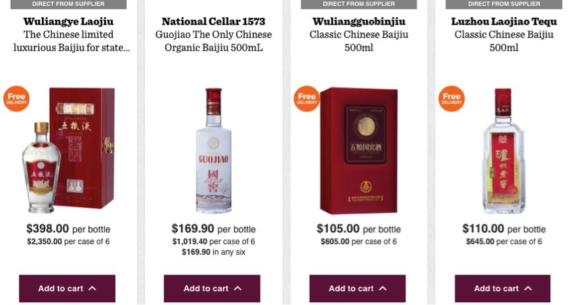This screenshot has width=570, height=305.
Task: Expand chevron on National Cellar 1573 Add to cart
Action: pos(238,288)
